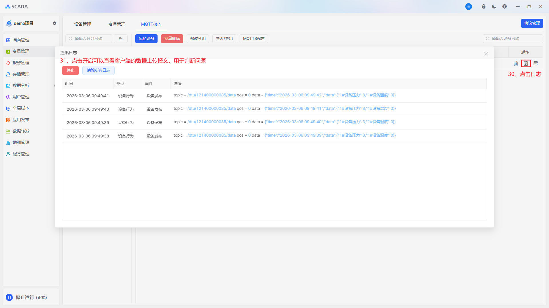This screenshot has height=308, width=549.
Task: Click the folder icon beside group search
Action: pos(121,39)
